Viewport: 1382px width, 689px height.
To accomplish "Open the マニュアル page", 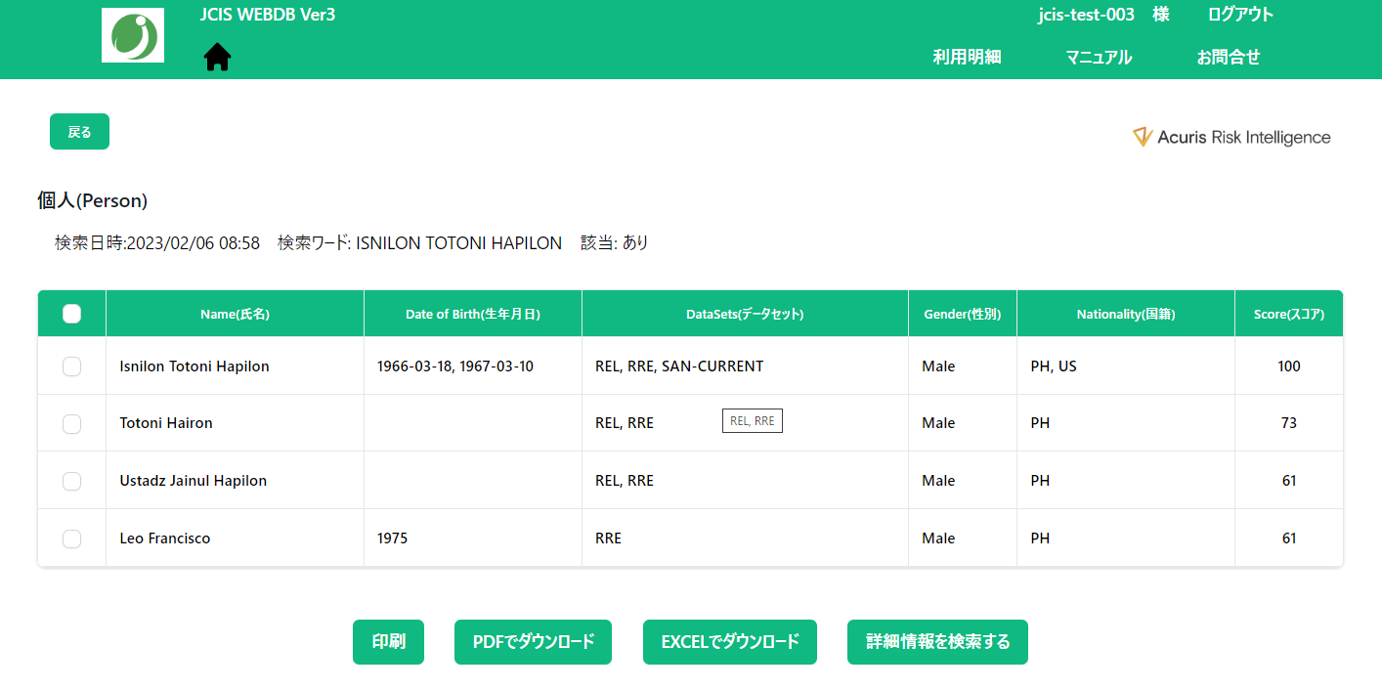I will (1098, 58).
